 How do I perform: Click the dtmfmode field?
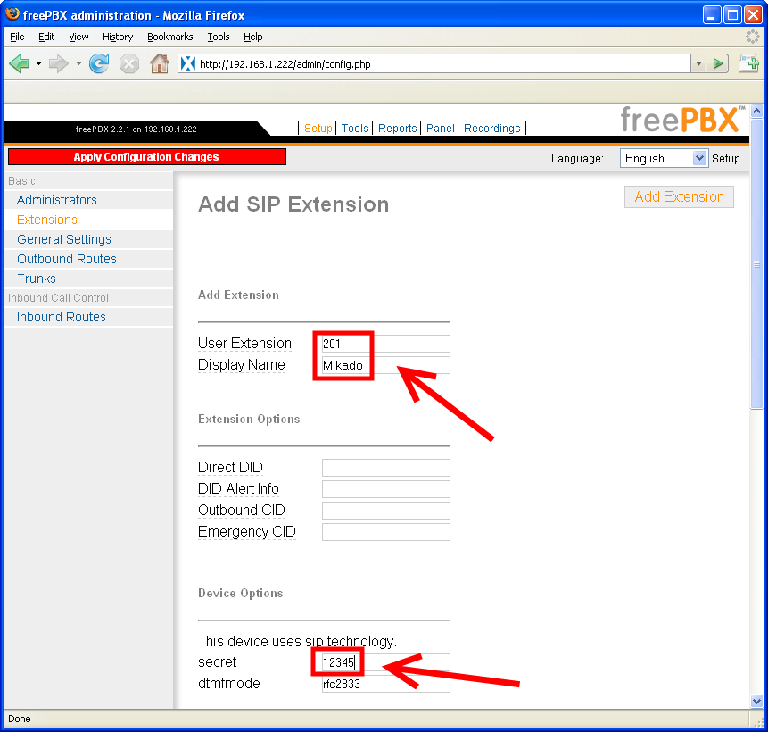[386, 684]
